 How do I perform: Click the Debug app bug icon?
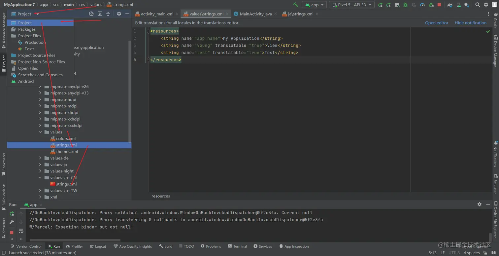coord(405,5)
